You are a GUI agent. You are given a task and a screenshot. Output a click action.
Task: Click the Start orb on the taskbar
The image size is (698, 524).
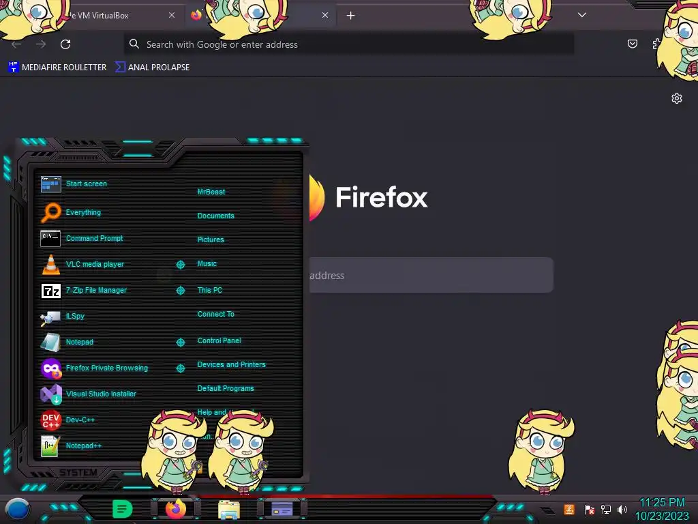click(x=17, y=510)
